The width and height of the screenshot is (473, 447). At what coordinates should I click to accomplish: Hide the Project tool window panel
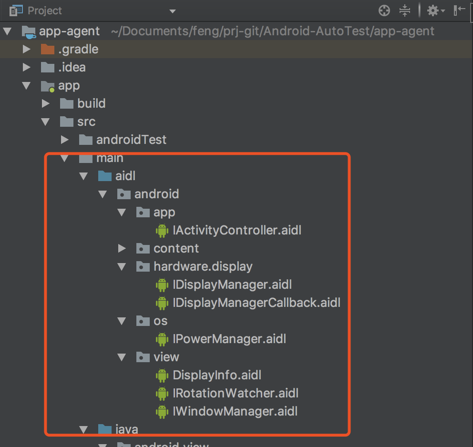460,10
